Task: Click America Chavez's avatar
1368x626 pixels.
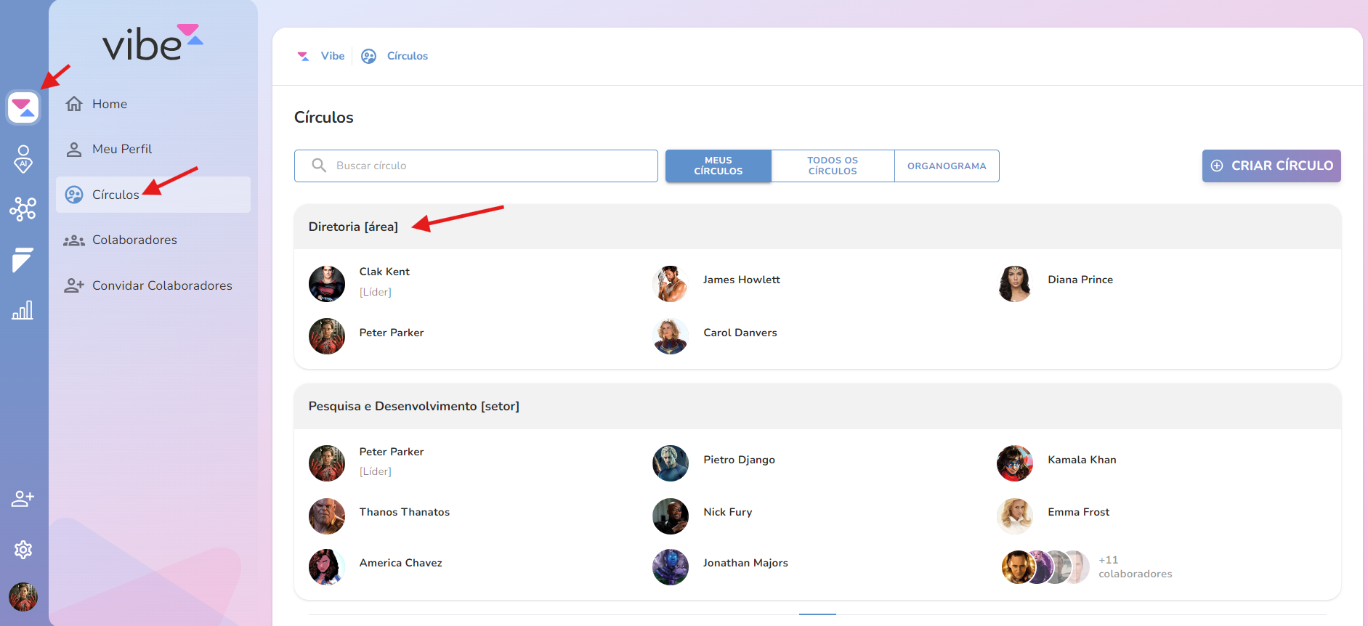Action: [x=327, y=567]
